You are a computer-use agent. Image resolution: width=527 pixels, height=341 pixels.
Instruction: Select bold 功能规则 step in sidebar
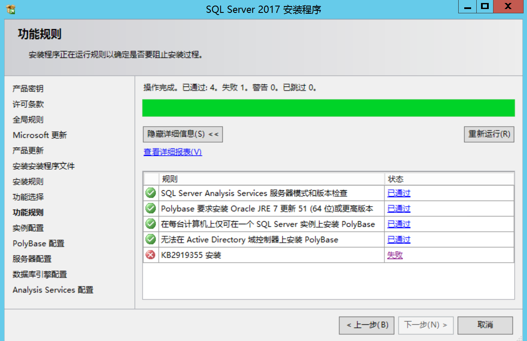pos(28,213)
